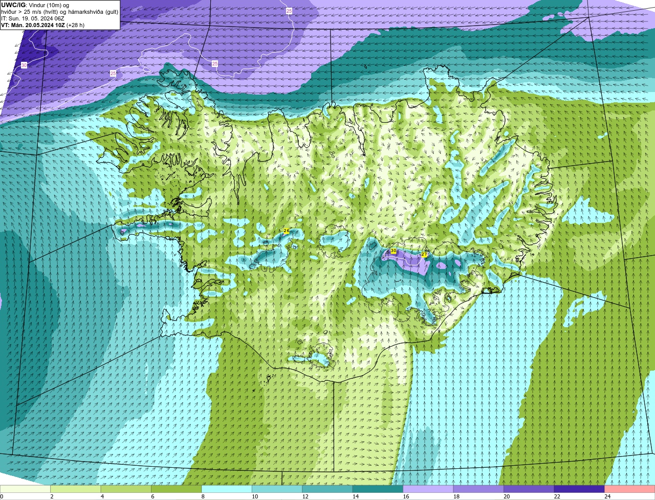Screen dimensions: 655x500
Task: Click the 12–14 medium teal legend swatch
Action: pos(327,489)
